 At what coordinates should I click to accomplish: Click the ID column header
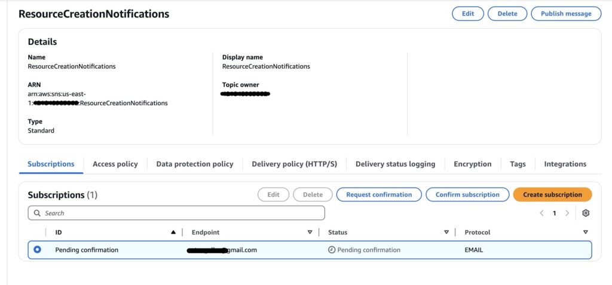tap(59, 232)
